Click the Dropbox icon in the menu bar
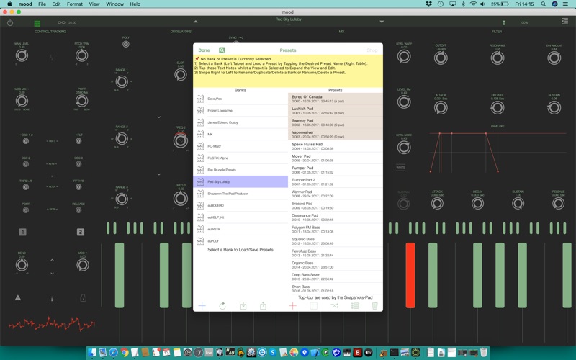Image resolution: width=576 pixels, height=360 pixels. tap(428, 4)
